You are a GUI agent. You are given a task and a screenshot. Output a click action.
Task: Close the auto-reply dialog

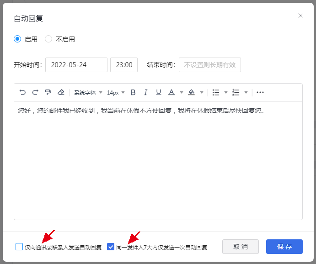click(x=301, y=16)
